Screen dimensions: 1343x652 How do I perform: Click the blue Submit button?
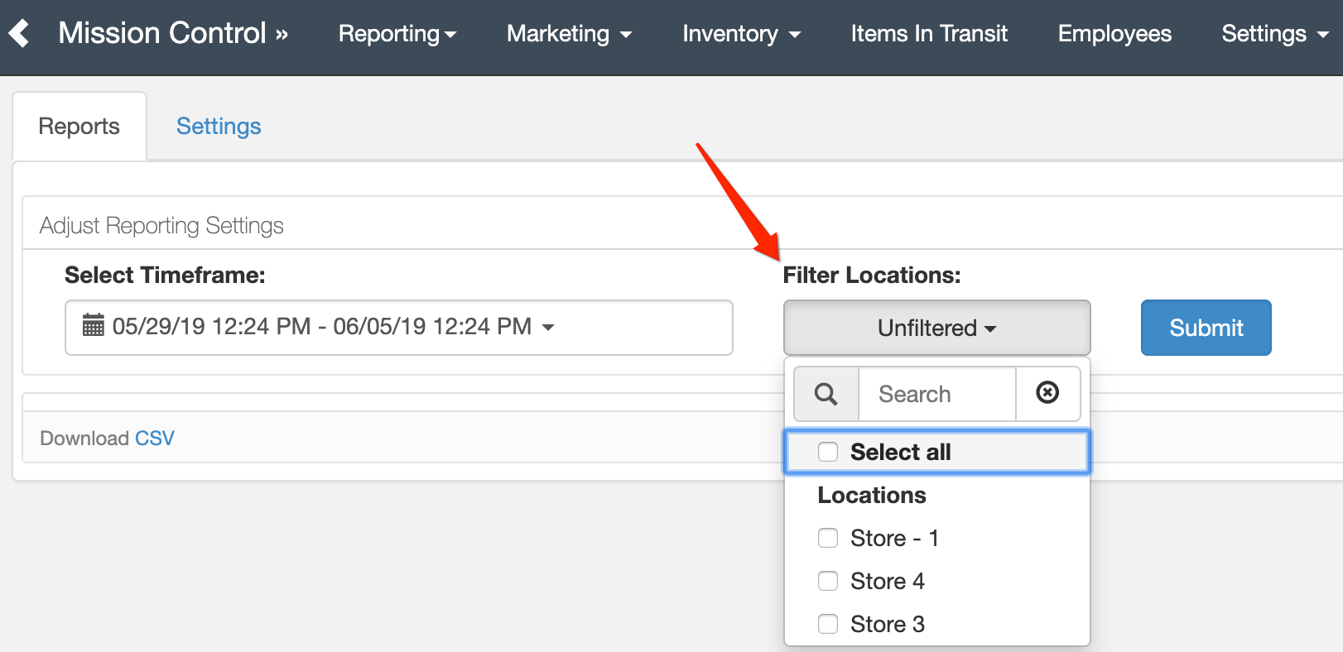[1206, 328]
